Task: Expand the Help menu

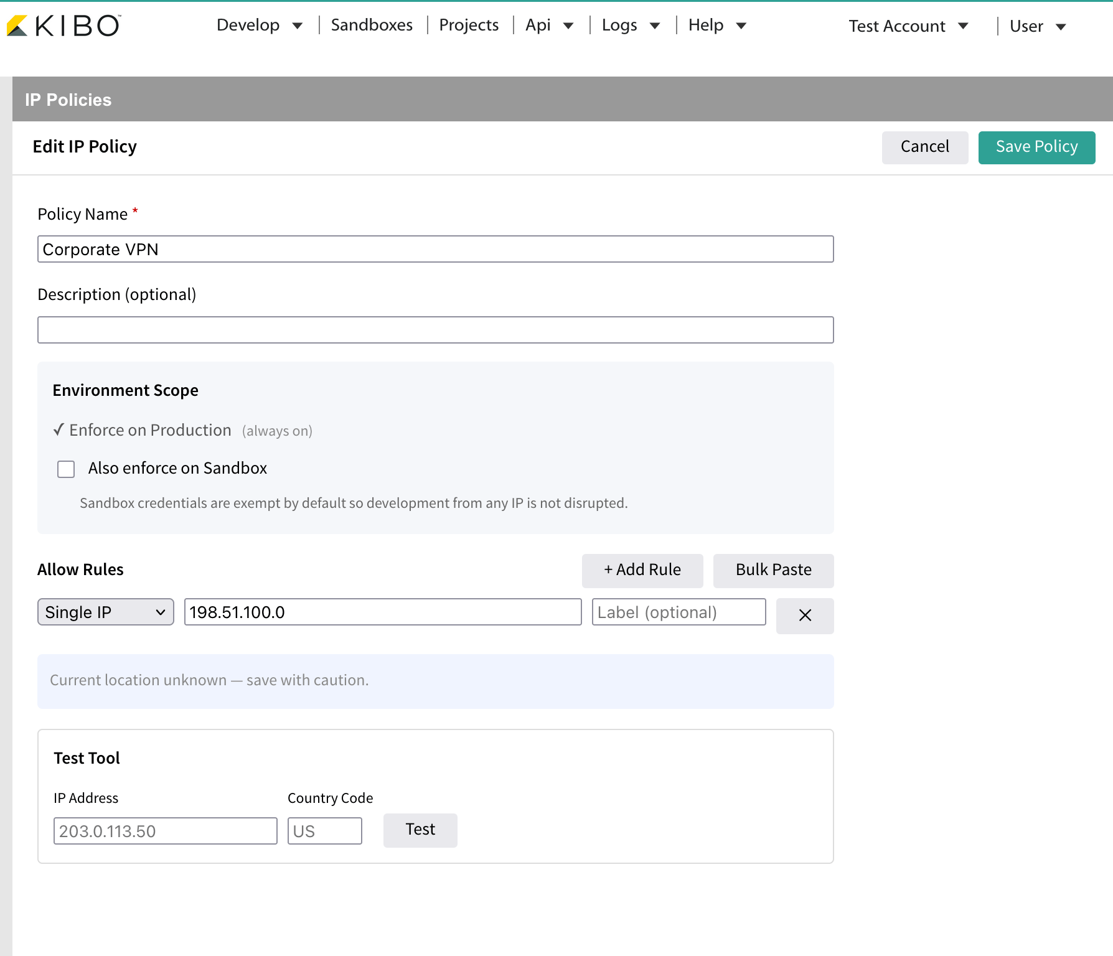Action: (x=717, y=26)
